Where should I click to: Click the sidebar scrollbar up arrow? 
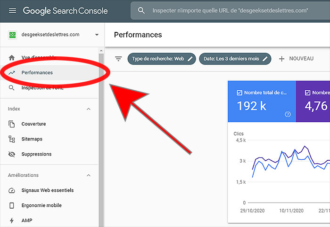coord(101,51)
